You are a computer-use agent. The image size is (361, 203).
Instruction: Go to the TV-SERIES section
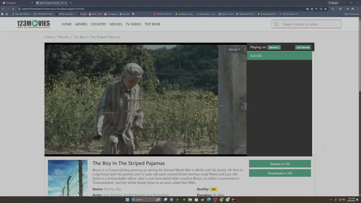pyautogui.click(x=133, y=24)
